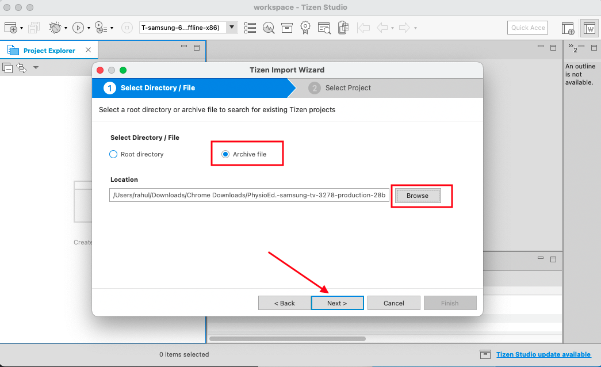Open the Run dropdown arrow
This screenshot has width=601, height=367.
[x=89, y=28]
